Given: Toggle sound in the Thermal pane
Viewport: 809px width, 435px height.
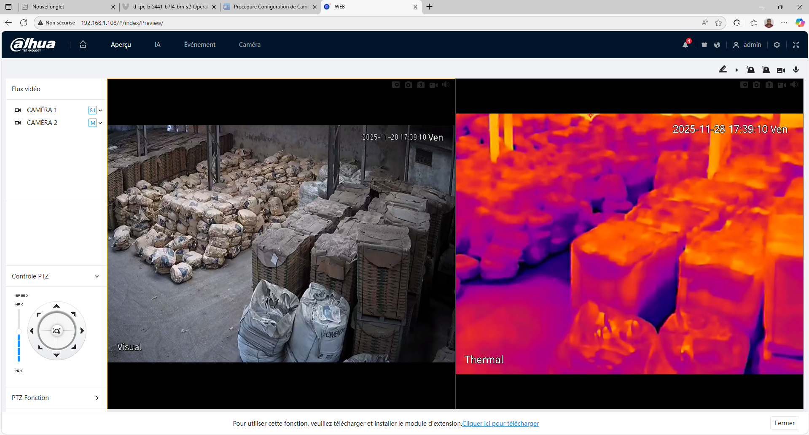Looking at the screenshot, I should point(794,85).
